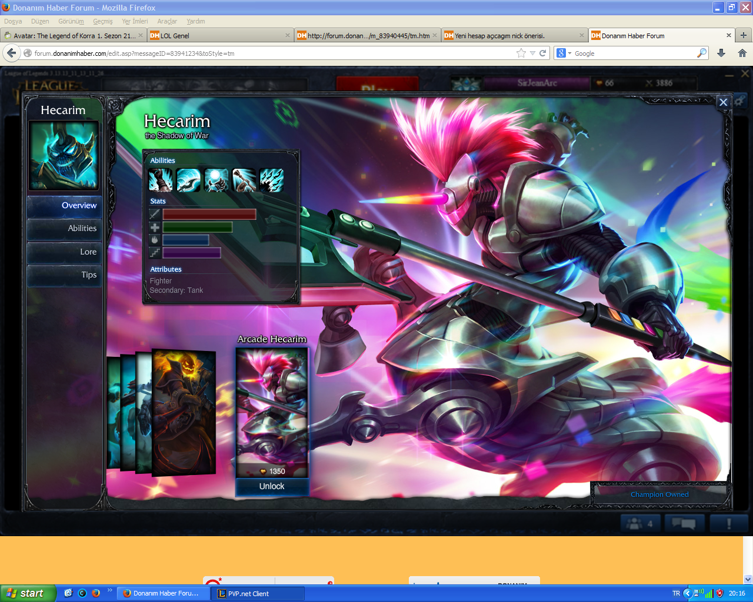753x602 pixels.
Task: Open the friends list icon showing 4
Action: coord(641,523)
